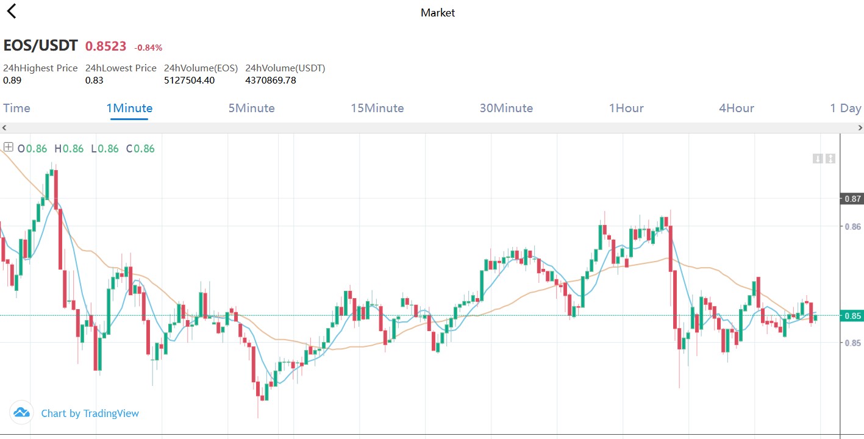Click the 24hVolume(USDT) value 4370869.78
The height and width of the screenshot is (439, 864).
pyautogui.click(x=270, y=80)
